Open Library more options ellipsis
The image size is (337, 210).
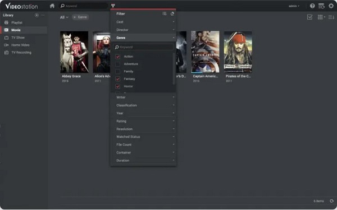click(x=43, y=15)
